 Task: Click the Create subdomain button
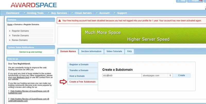(182, 75)
